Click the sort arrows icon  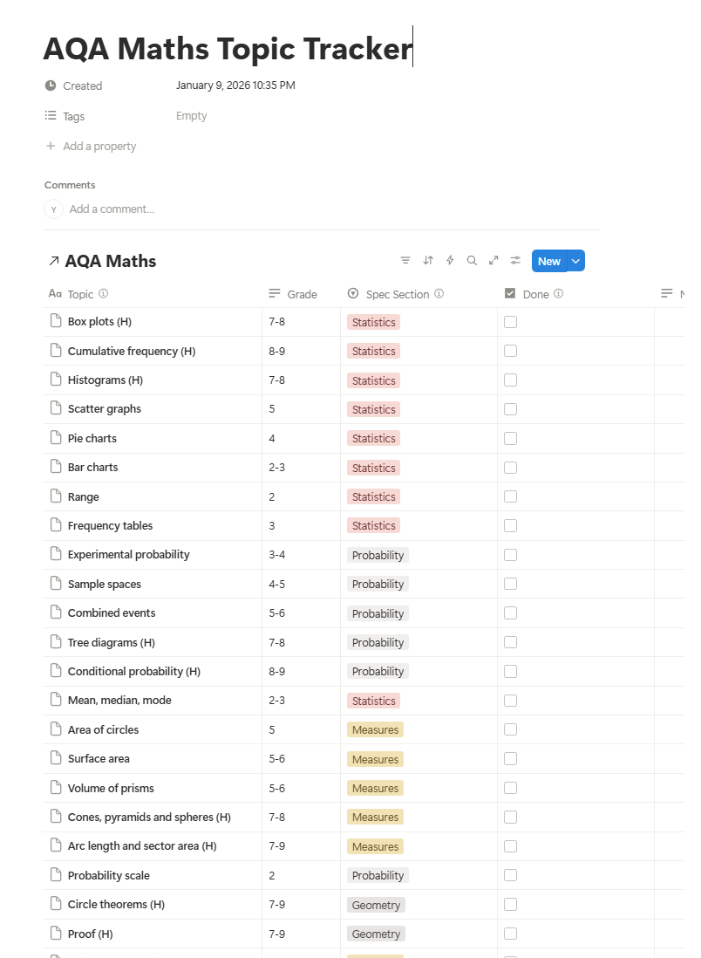[428, 261]
